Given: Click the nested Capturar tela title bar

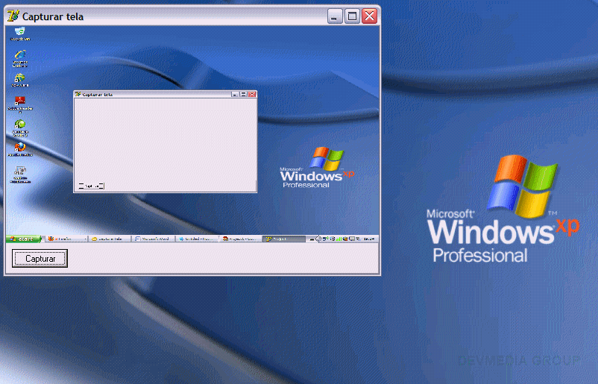Looking at the screenshot, I should (149, 95).
